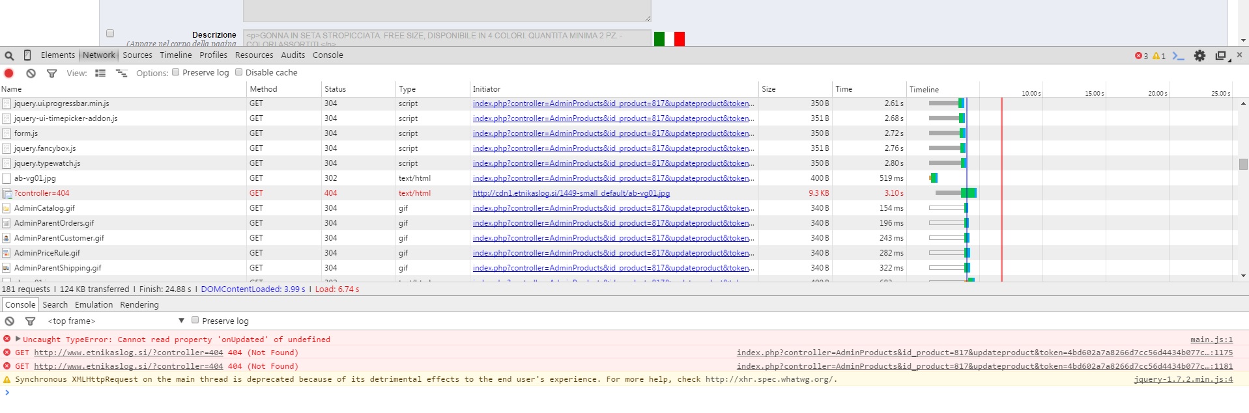The width and height of the screenshot is (1249, 413).
Task: Open the Resources panel
Action: coord(254,55)
